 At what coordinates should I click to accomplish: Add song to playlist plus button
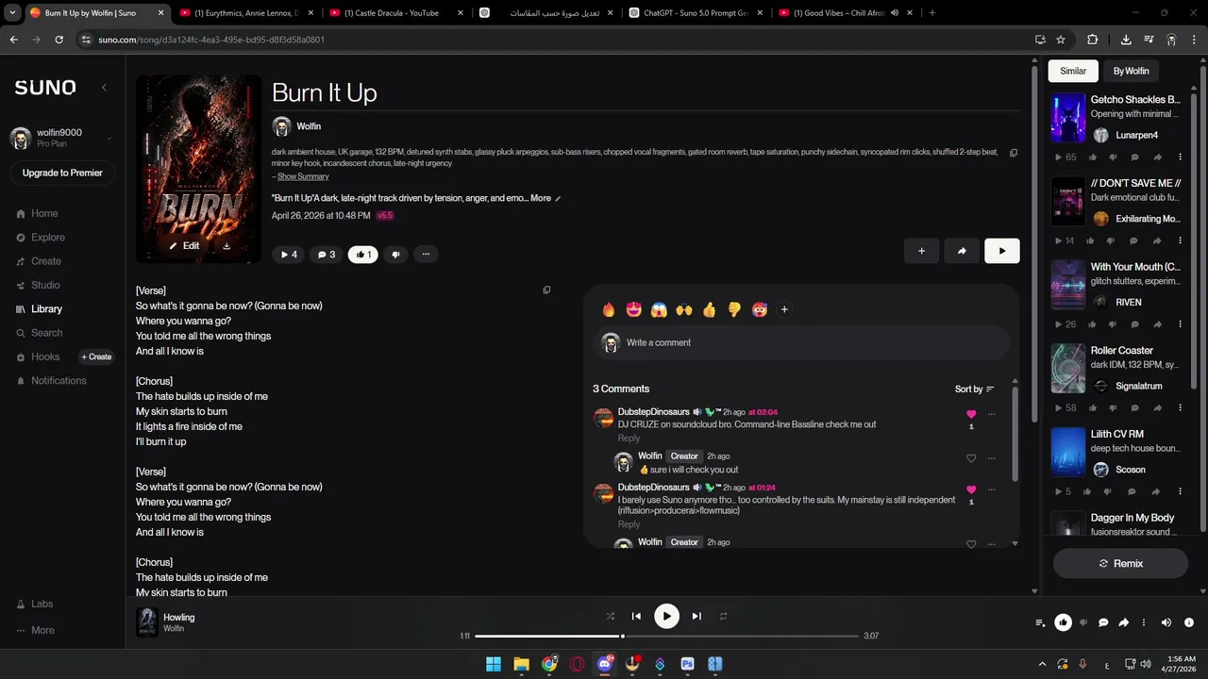pos(921,251)
